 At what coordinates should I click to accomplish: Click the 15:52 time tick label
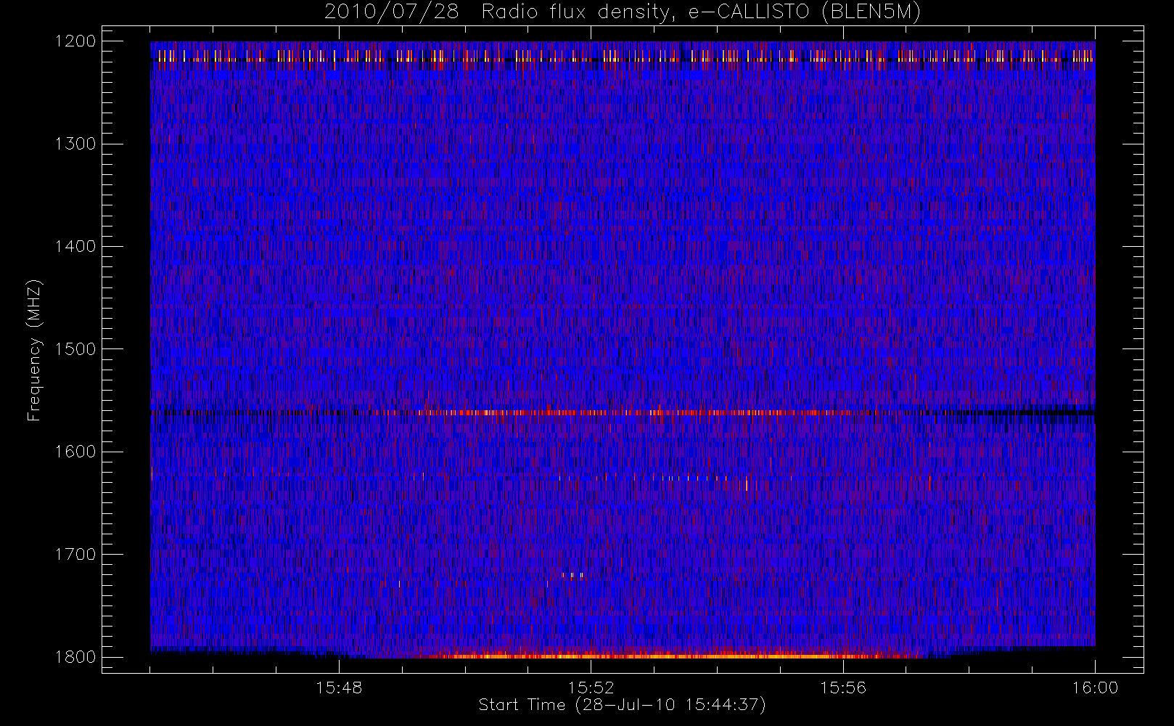pyautogui.click(x=591, y=688)
